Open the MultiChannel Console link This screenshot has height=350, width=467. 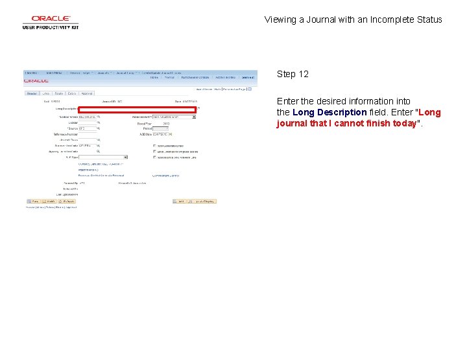point(195,77)
